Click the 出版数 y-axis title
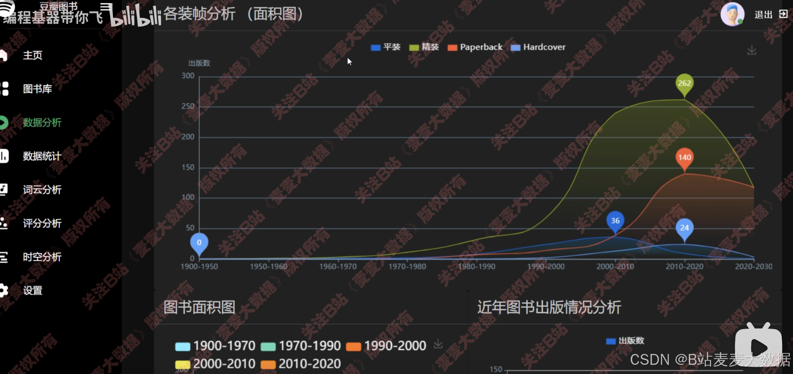 click(x=199, y=63)
